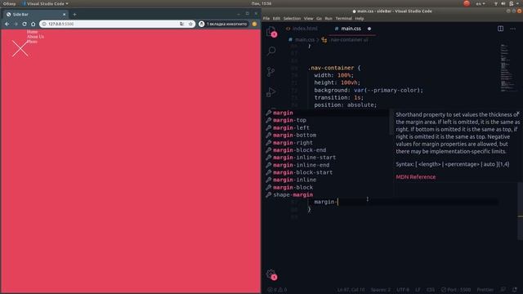Click the errors and warnings status indicator
This screenshot has width=523, height=294.
[x=277, y=290]
